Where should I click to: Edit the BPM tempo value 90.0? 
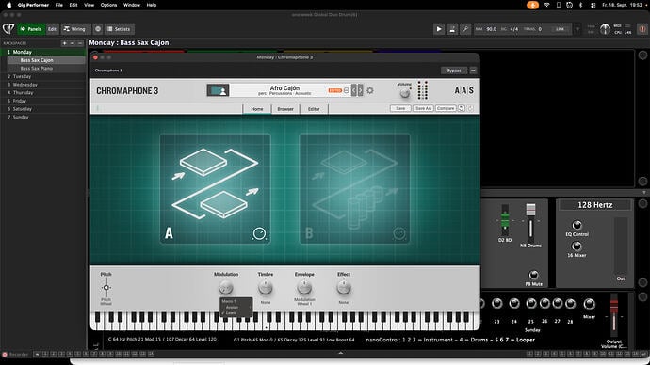coord(491,29)
